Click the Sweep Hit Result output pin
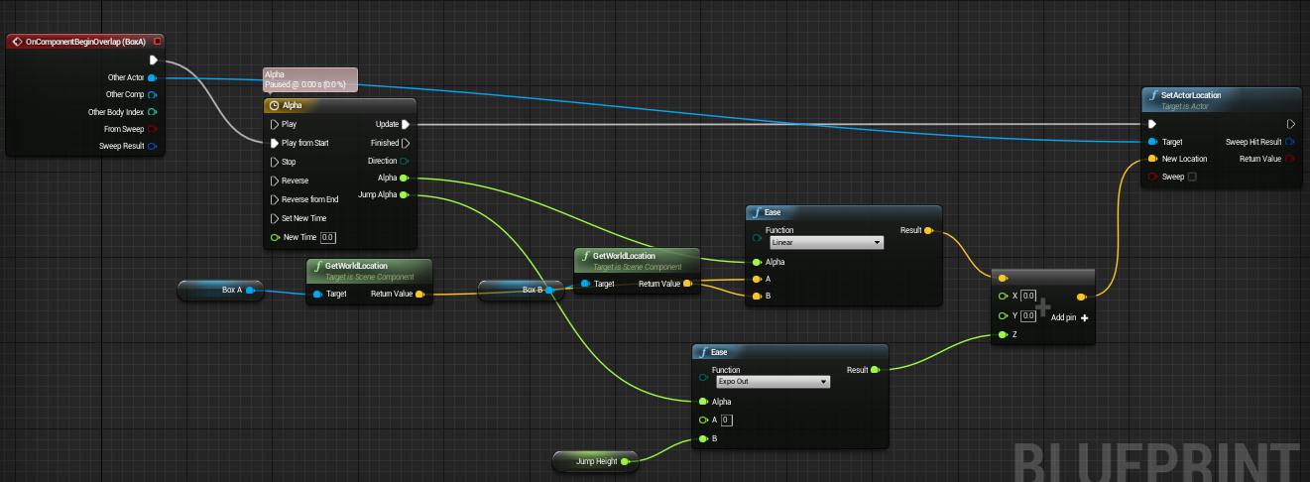Image resolution: width=1310 pixels, height=482 pixels. pyautogui.click(x=1290, y=142)
